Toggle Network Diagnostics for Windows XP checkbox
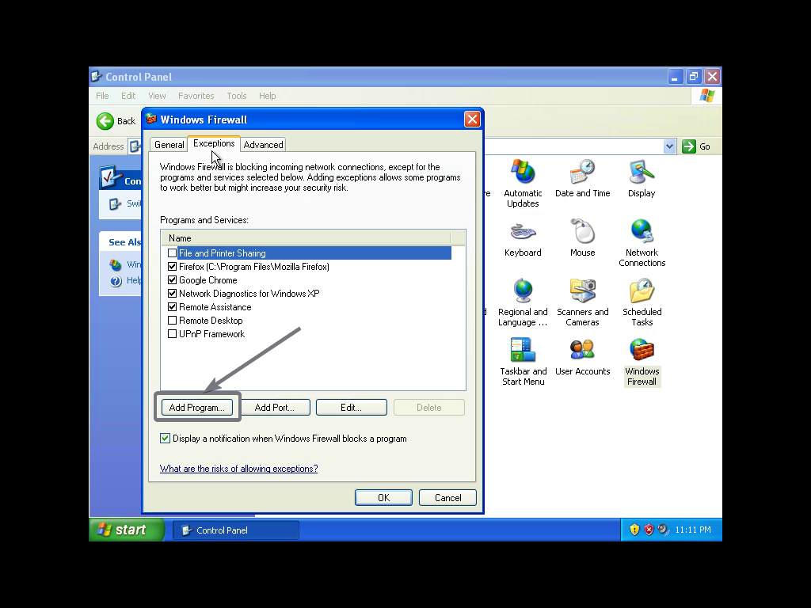Viewport: 811px width, 608px height. coord(172,294)
